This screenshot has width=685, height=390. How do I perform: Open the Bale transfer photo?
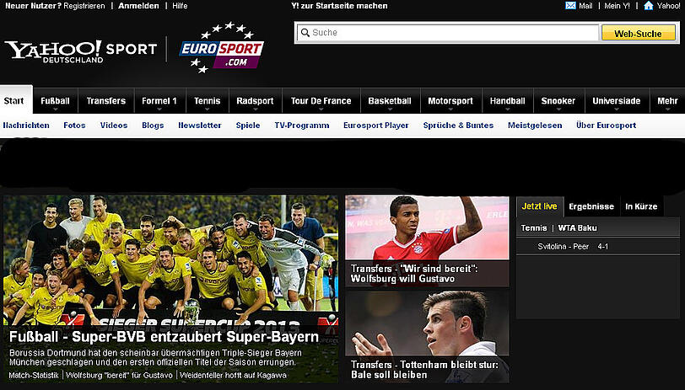427,323
